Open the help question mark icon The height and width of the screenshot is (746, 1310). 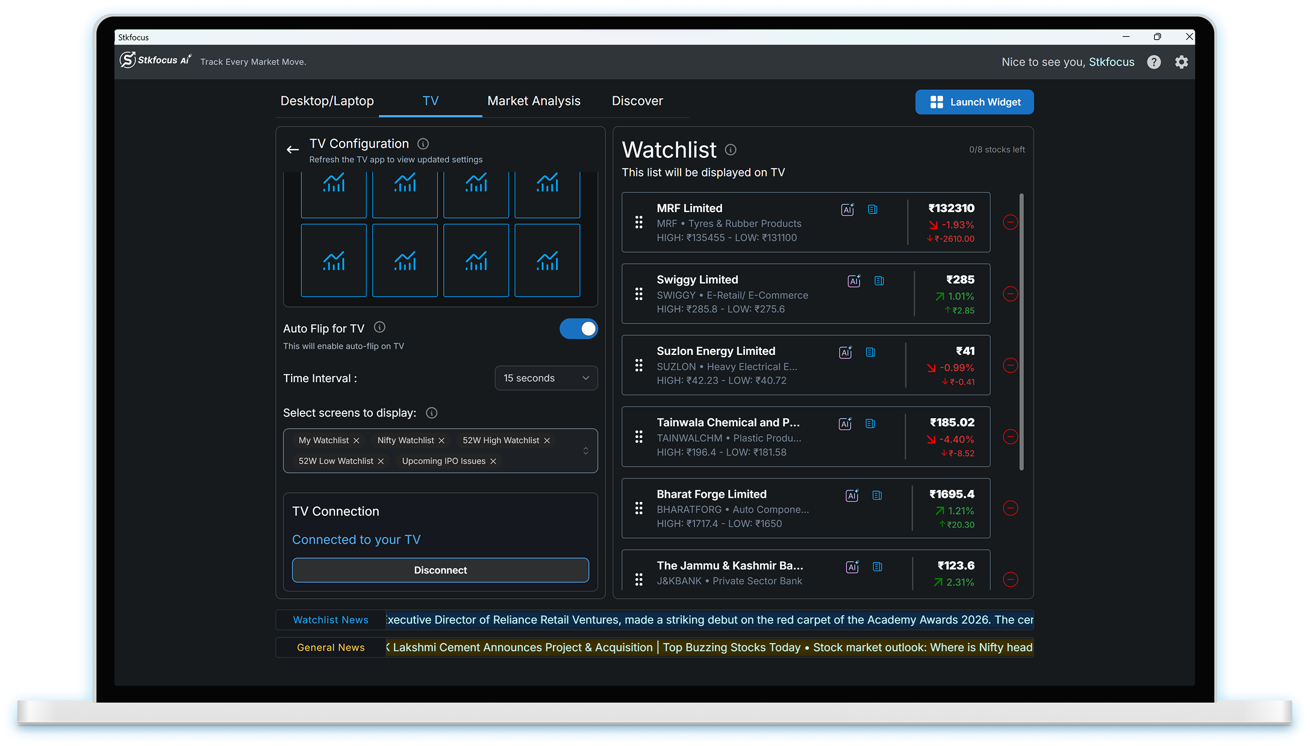(1153, 62)
